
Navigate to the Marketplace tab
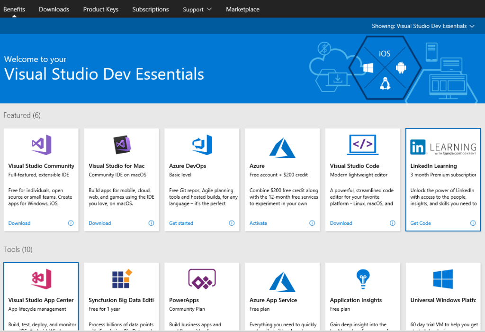tap(243, 9)
